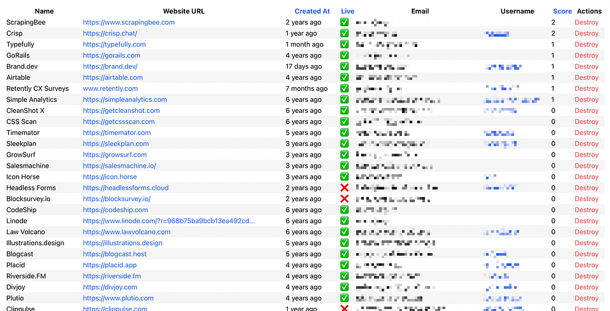The width and height of the screenshot is (610, 311).
Task: Click the '17 days ago' created cell
Action: coord(303,66)
